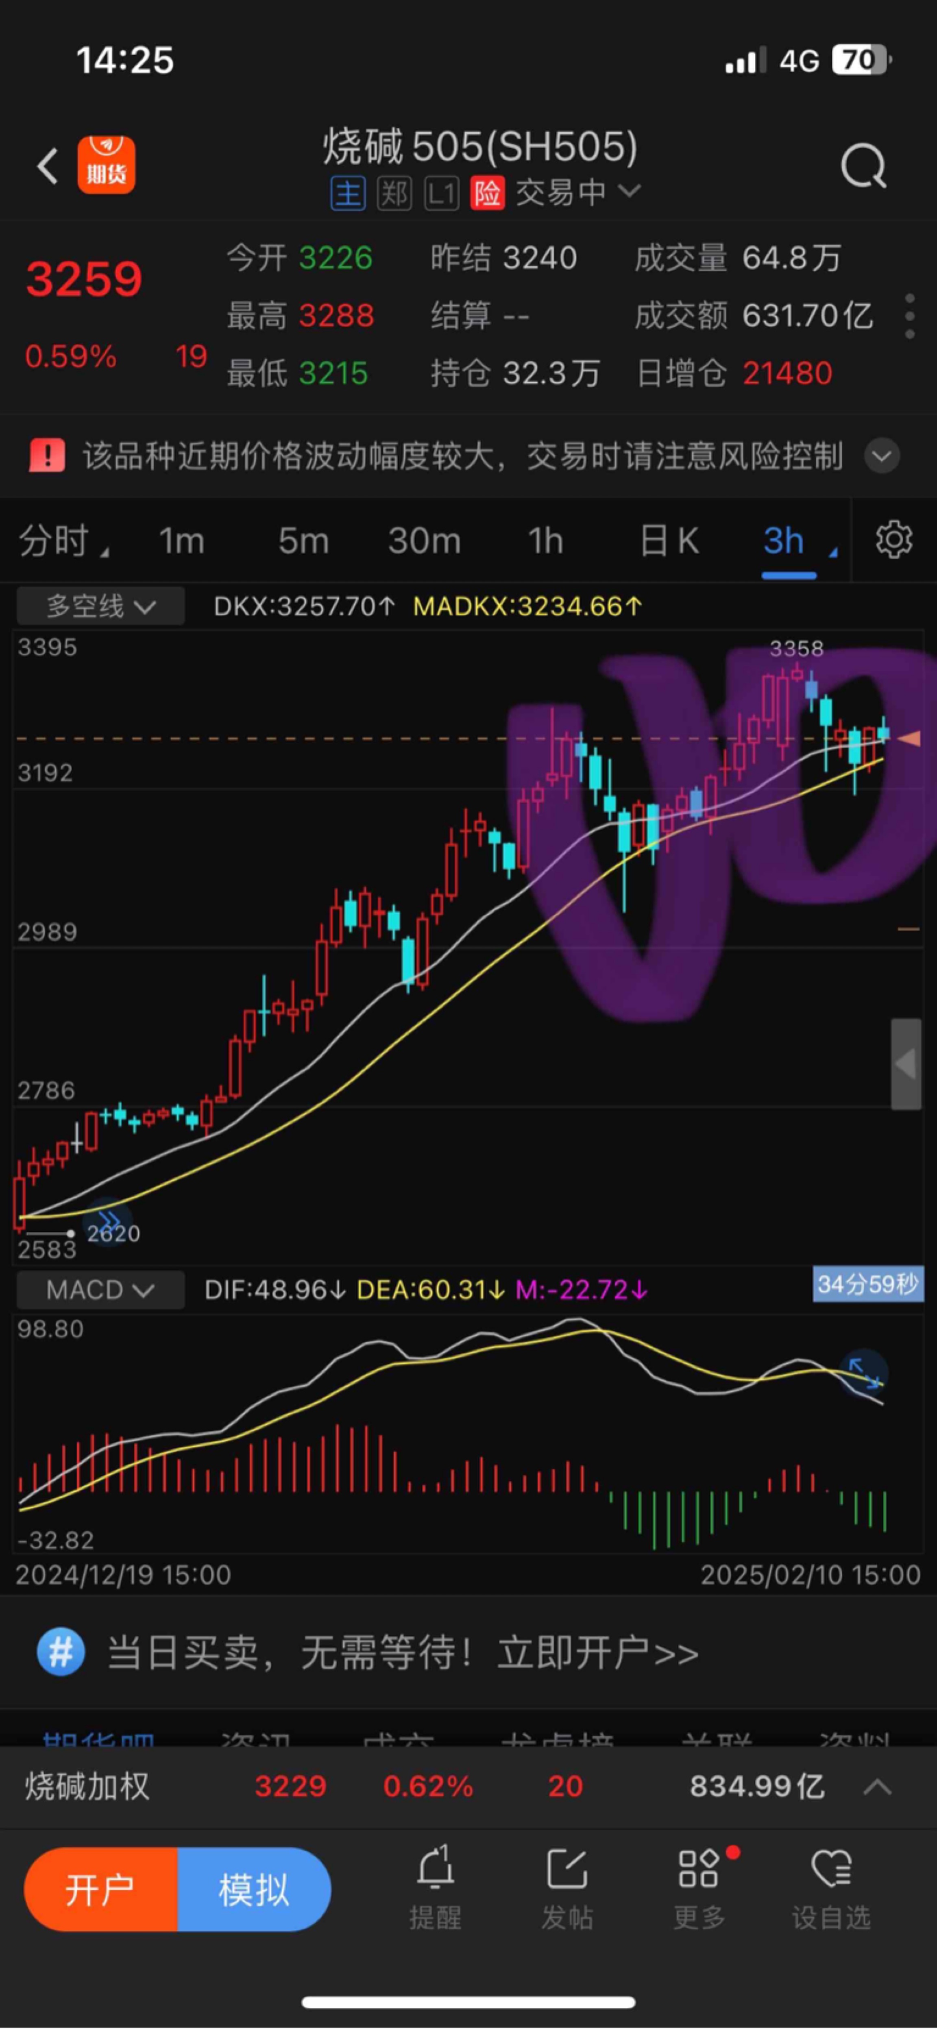Image resolution: width=937 pixels, height=2029 pixels.
Task: Expand the 多空线 indicator dropdown
Action: [101, 606]
